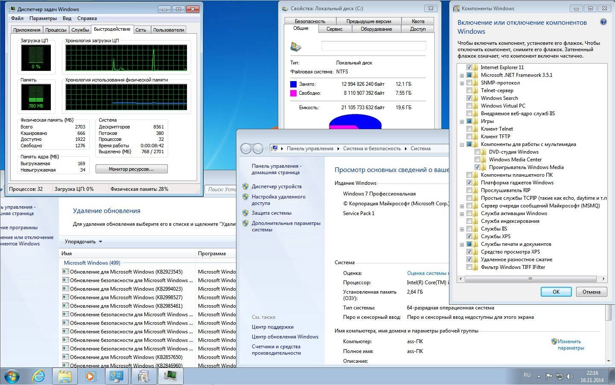This screenshot has height=385, width=615.
Task: Click Имя column header in updates list
Action: pyautogui.click(x=127, y=254)
